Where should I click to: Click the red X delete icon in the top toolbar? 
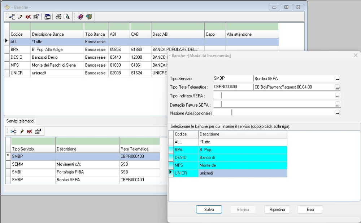[28, 17]
